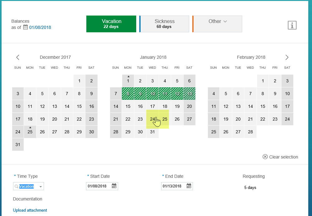This screenshot has width=312, height=216.
Task: Click the January 2018 month heading
Action: tap(153, 57)
